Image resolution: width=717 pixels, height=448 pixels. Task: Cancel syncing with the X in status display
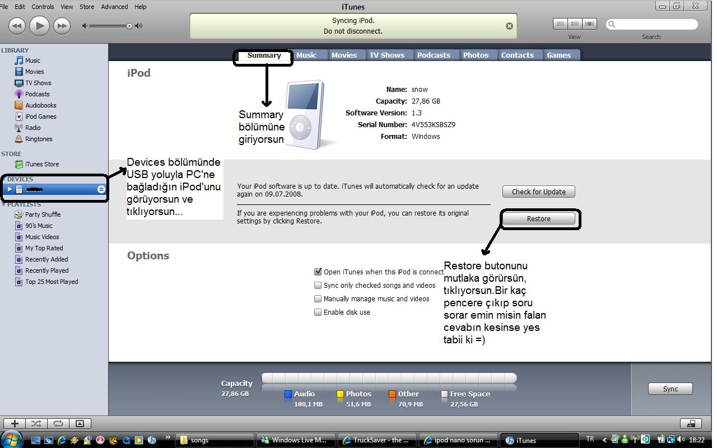509,26
